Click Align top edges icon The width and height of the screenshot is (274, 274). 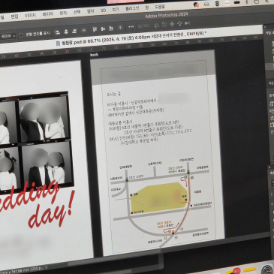coord(95,29)
